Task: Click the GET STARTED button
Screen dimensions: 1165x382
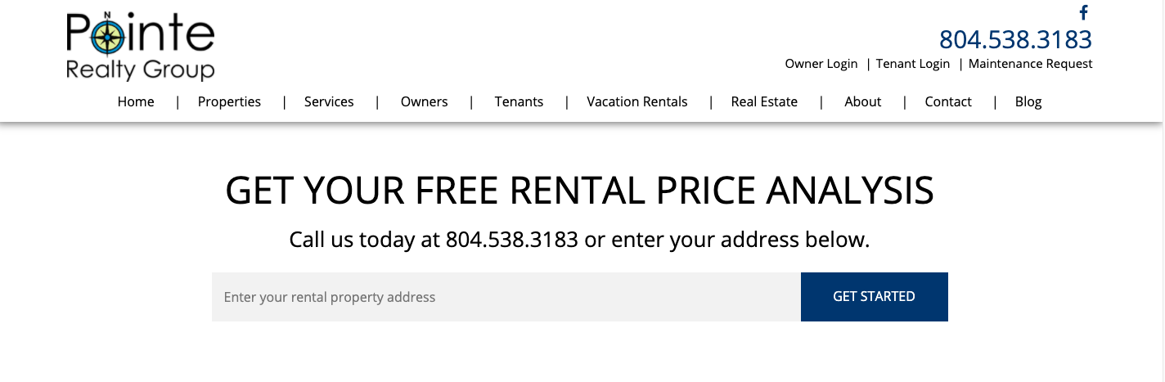Action: pyautogui.click(x=875, y=297)
